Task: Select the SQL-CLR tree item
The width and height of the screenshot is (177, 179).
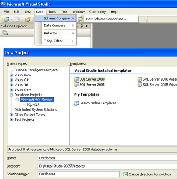Action: point(33,105)
